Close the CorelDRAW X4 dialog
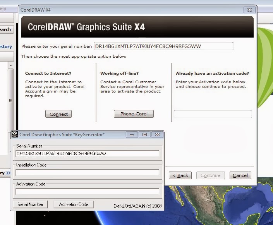The width and height of the screenshot is (273, 225). coord(249,10)
